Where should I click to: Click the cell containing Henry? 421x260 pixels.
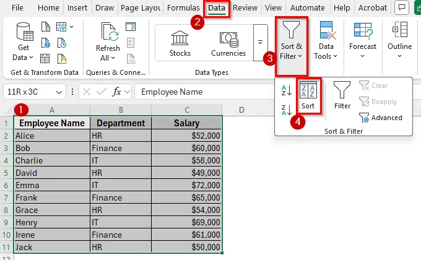52,222
